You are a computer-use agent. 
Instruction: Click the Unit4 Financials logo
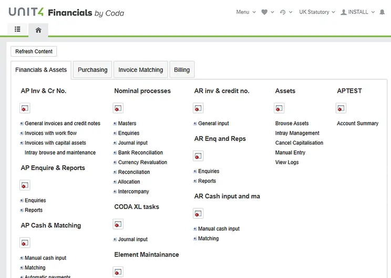[x=66, y=12]
